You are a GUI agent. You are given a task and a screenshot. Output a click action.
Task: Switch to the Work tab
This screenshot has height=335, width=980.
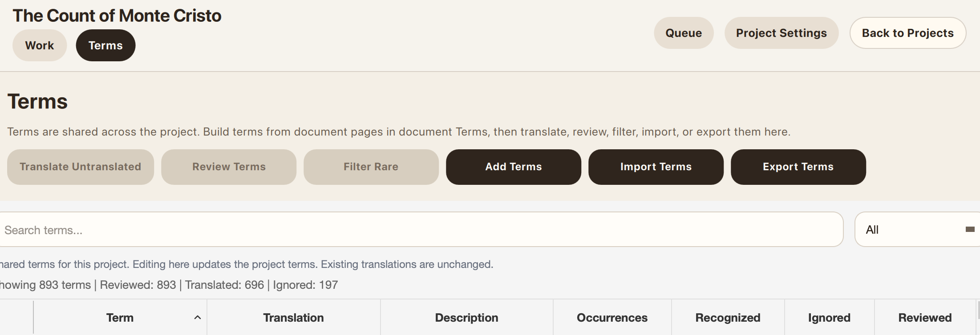point(40,45)
